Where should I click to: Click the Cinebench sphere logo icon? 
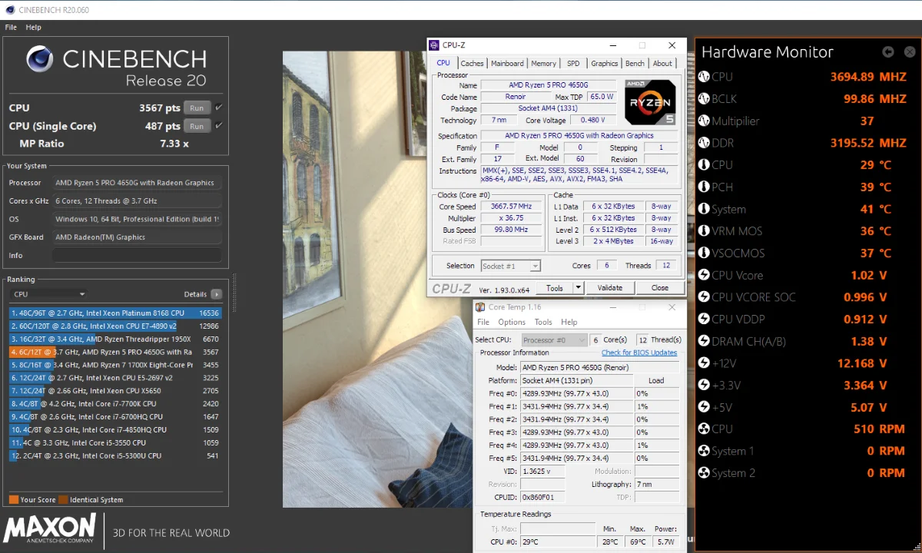39,60
